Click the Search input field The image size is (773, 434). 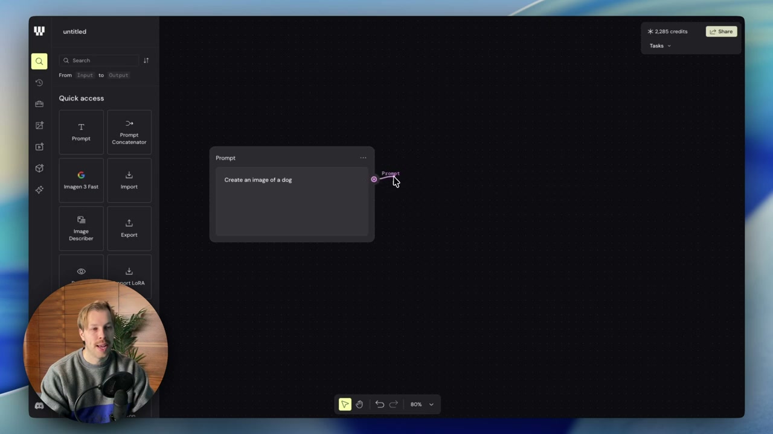tap(100, 60)
